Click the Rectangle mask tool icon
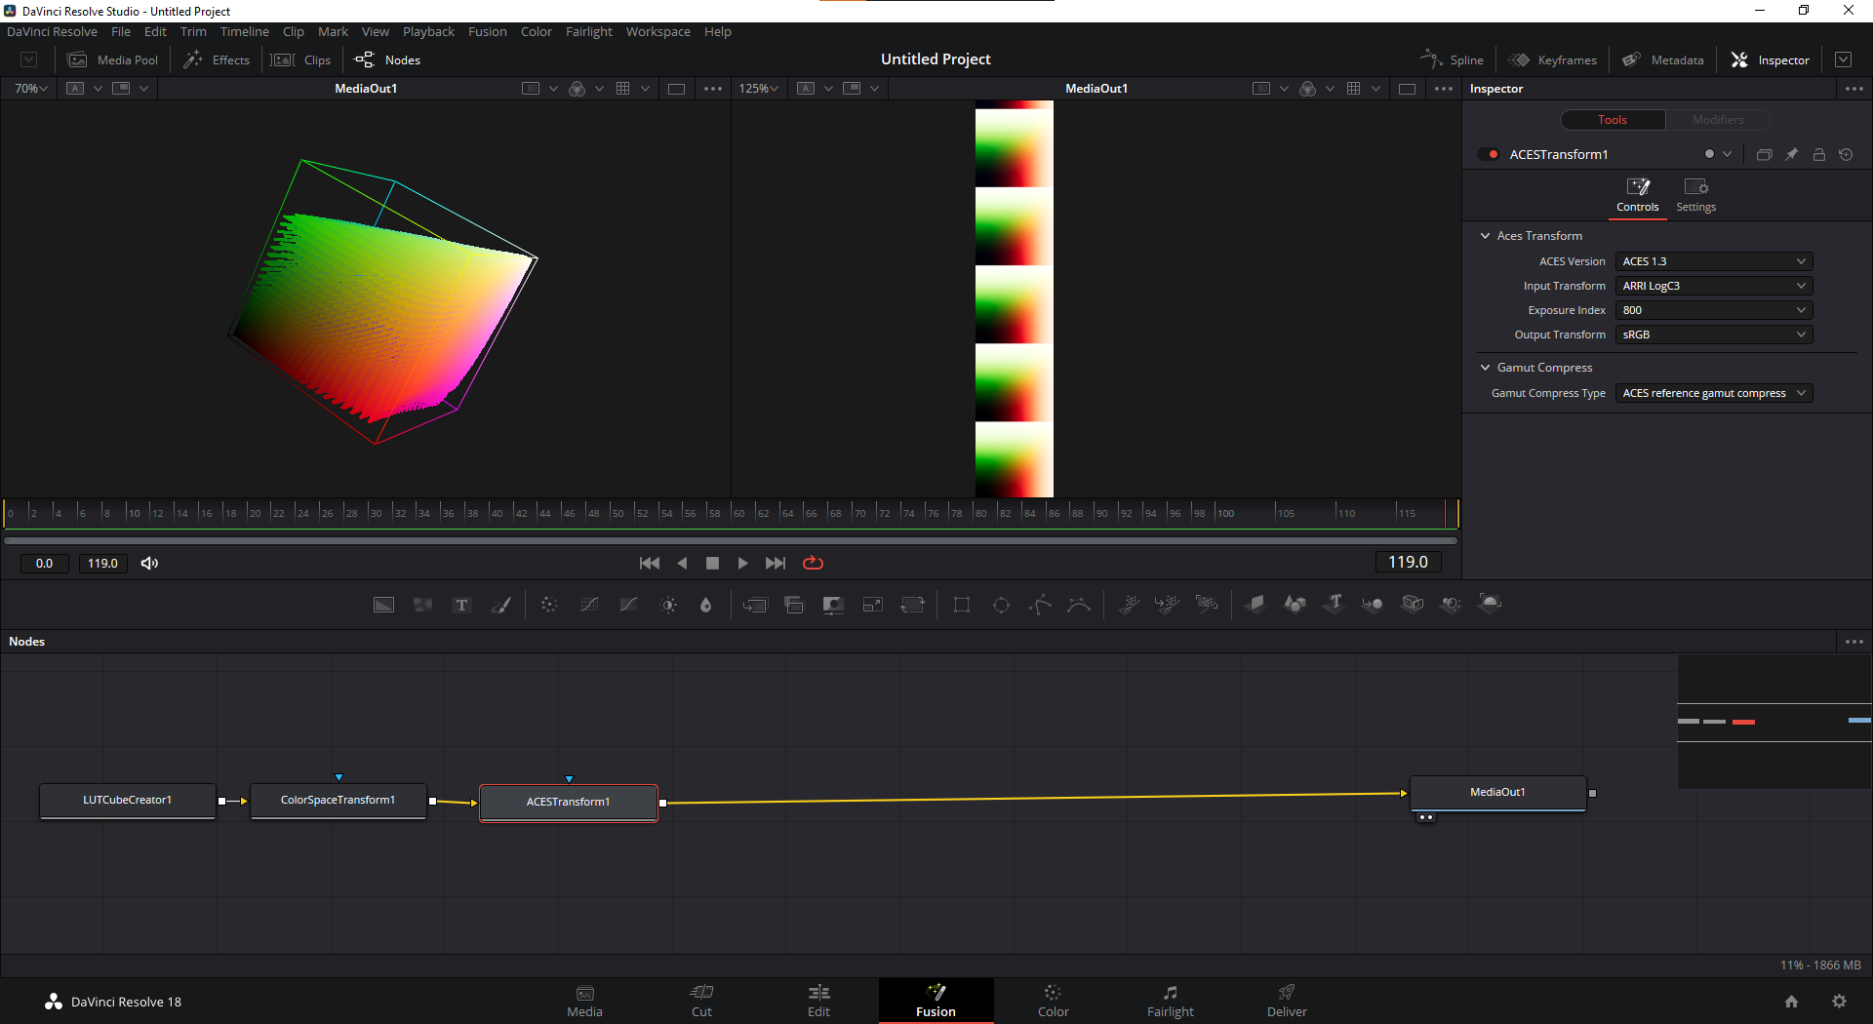1873x1024 pixels. click(x=962, y=606)
